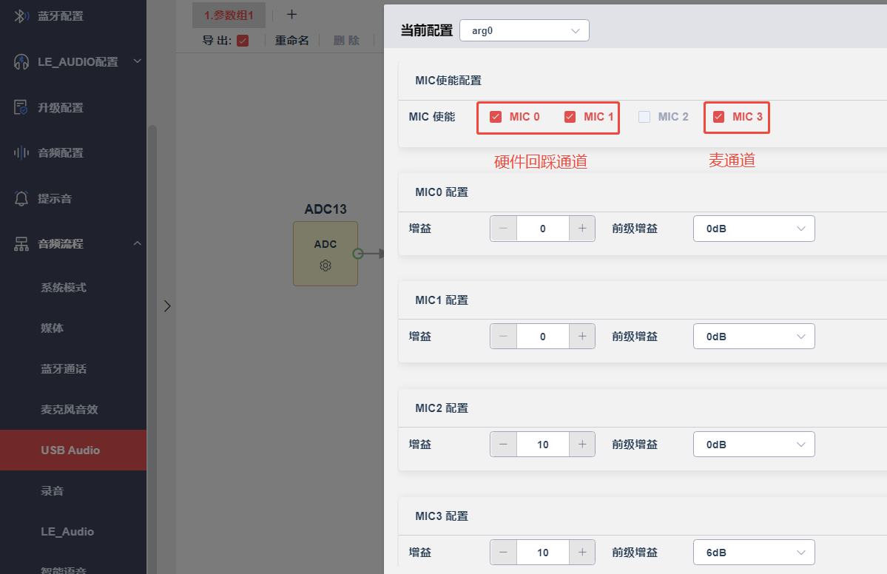Increase MIC1 增益 with the plus button
The width and height of the screenshot is (887, 574).
582,337
